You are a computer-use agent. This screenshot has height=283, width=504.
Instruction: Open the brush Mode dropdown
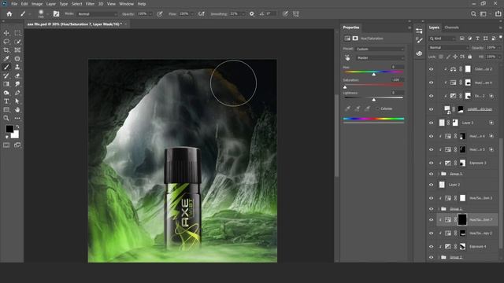coord(98,14)
